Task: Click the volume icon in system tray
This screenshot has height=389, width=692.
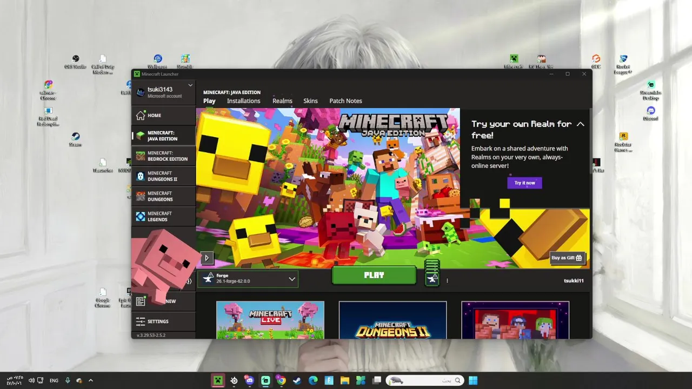Action: click(31, 380)
